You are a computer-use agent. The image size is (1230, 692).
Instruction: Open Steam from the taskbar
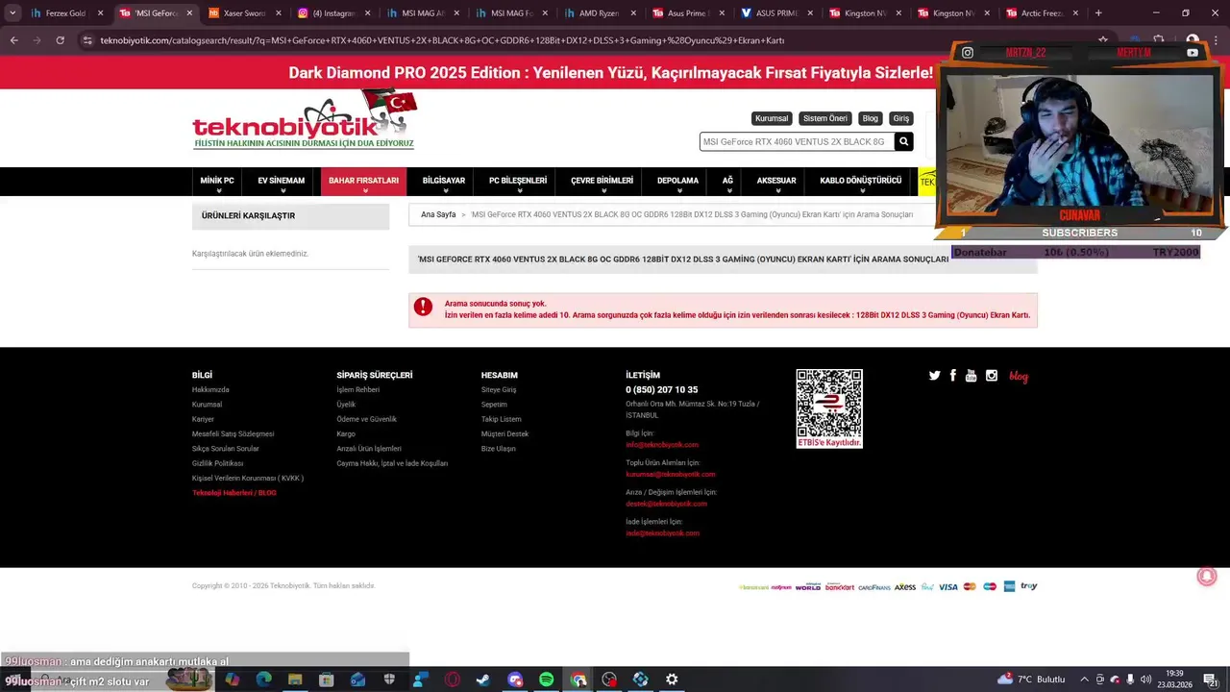pos(482,680)
